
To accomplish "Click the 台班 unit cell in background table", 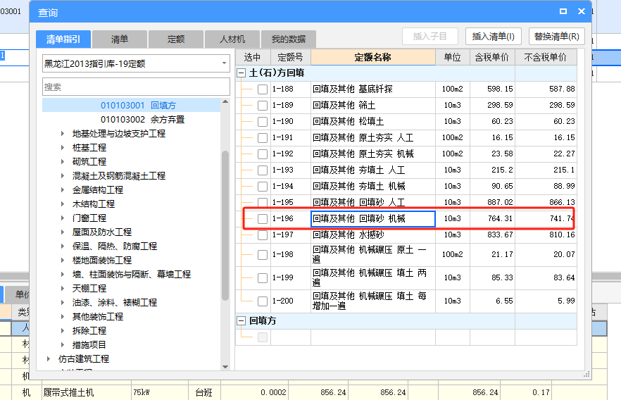I will click(x=204, y=392).
